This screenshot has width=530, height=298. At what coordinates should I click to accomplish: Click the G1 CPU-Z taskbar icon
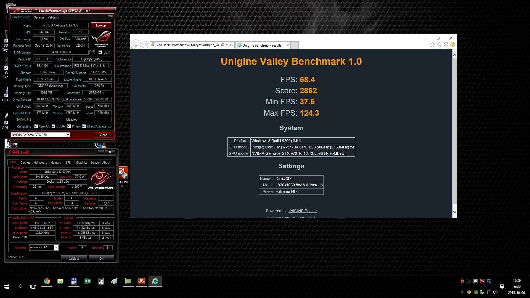click(x=142, y=281)
